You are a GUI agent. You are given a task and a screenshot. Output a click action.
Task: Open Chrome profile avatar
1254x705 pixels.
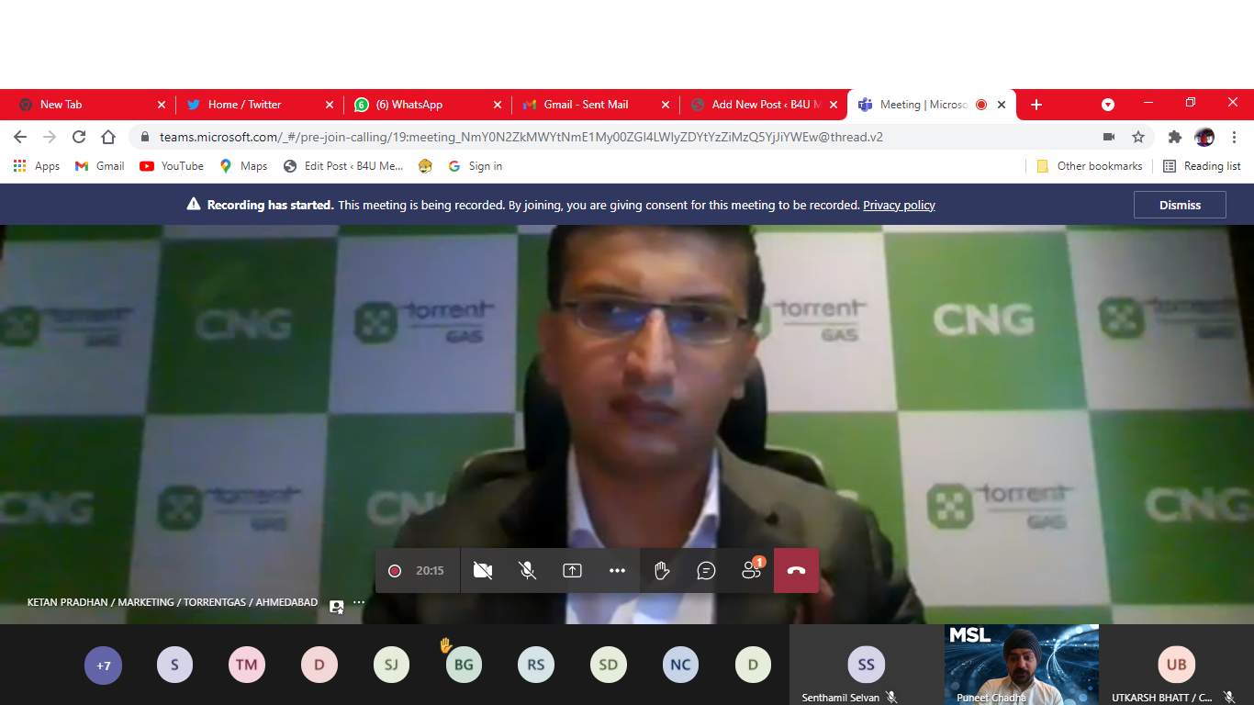(x=1204, y=137)
